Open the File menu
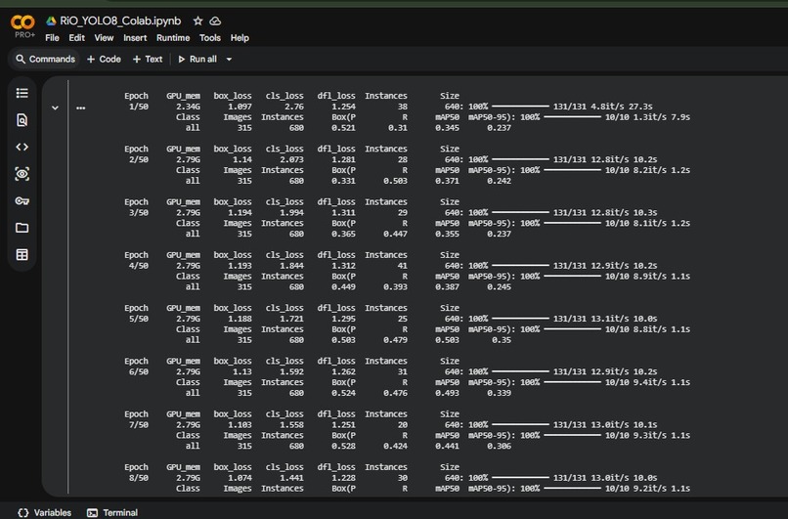This screenshot has width=788, height=519. (x=52, y=38)
